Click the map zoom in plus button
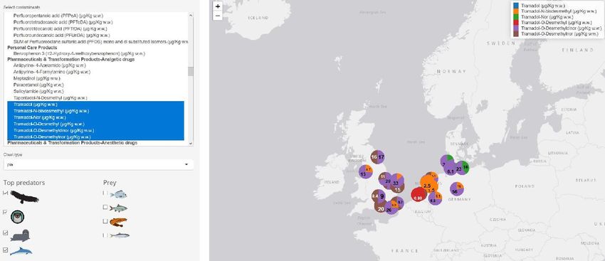The width and height of the screenshot is (605, 261). click(218, 6)
